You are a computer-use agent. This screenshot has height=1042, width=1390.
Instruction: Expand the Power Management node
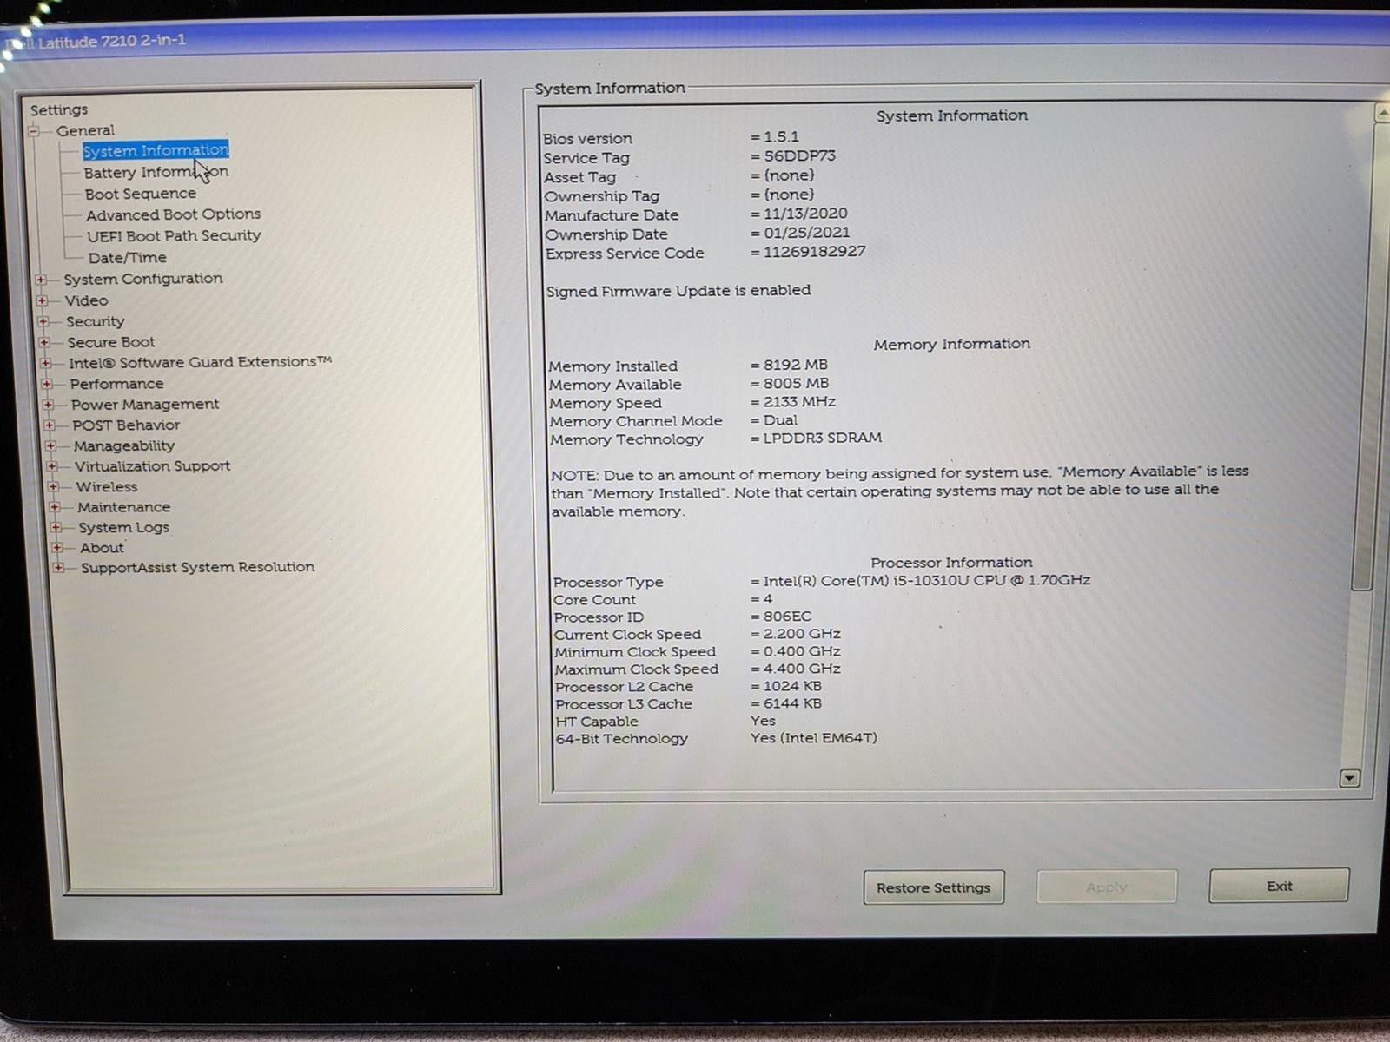pos(48,405)
